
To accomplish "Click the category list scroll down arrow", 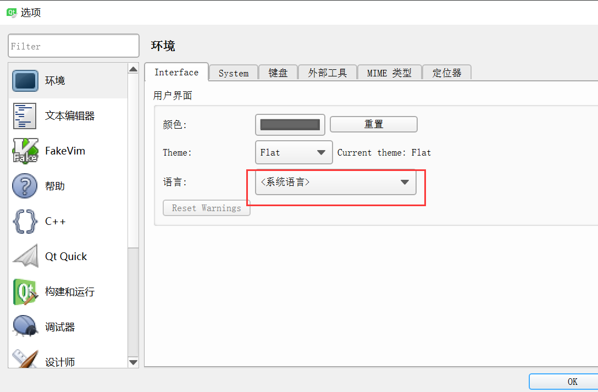I will [133, 362].
